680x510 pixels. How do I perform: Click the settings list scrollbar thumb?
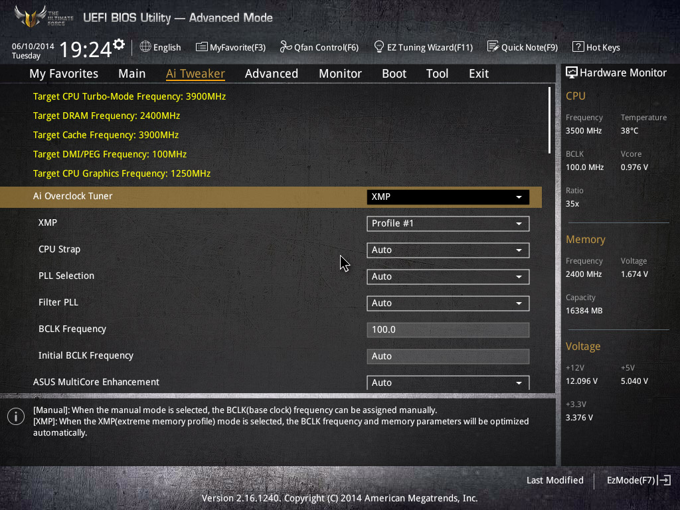pos(549,120)
